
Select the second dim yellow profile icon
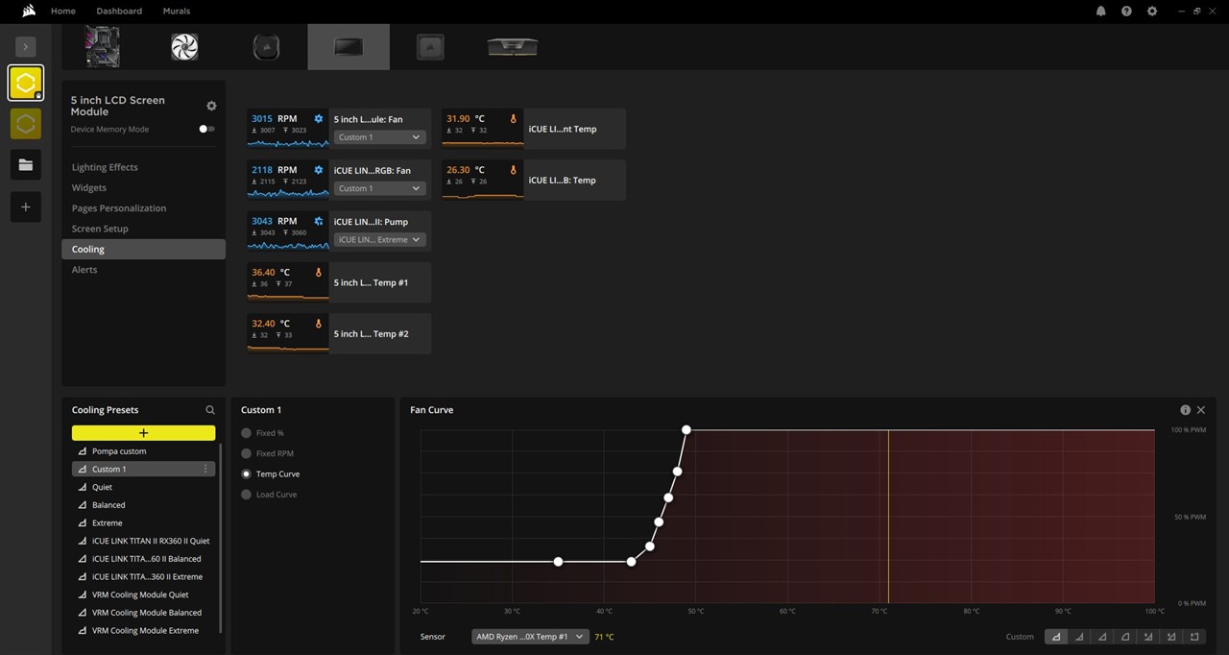26,124
